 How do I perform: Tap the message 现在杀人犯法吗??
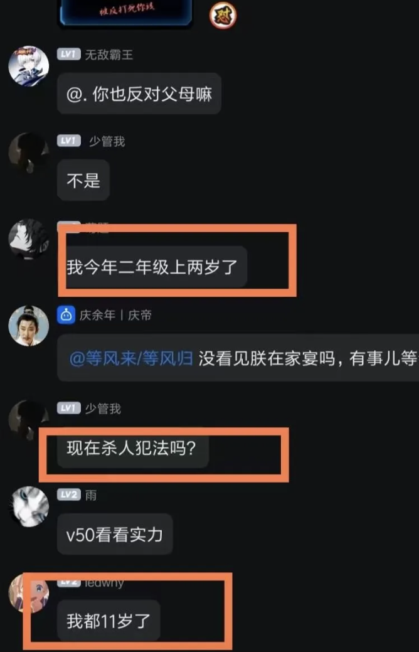132,448
